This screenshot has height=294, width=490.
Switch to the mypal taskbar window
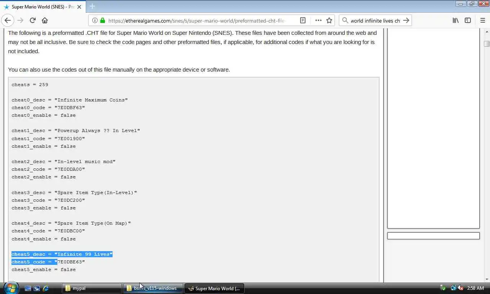click(92, 288)
